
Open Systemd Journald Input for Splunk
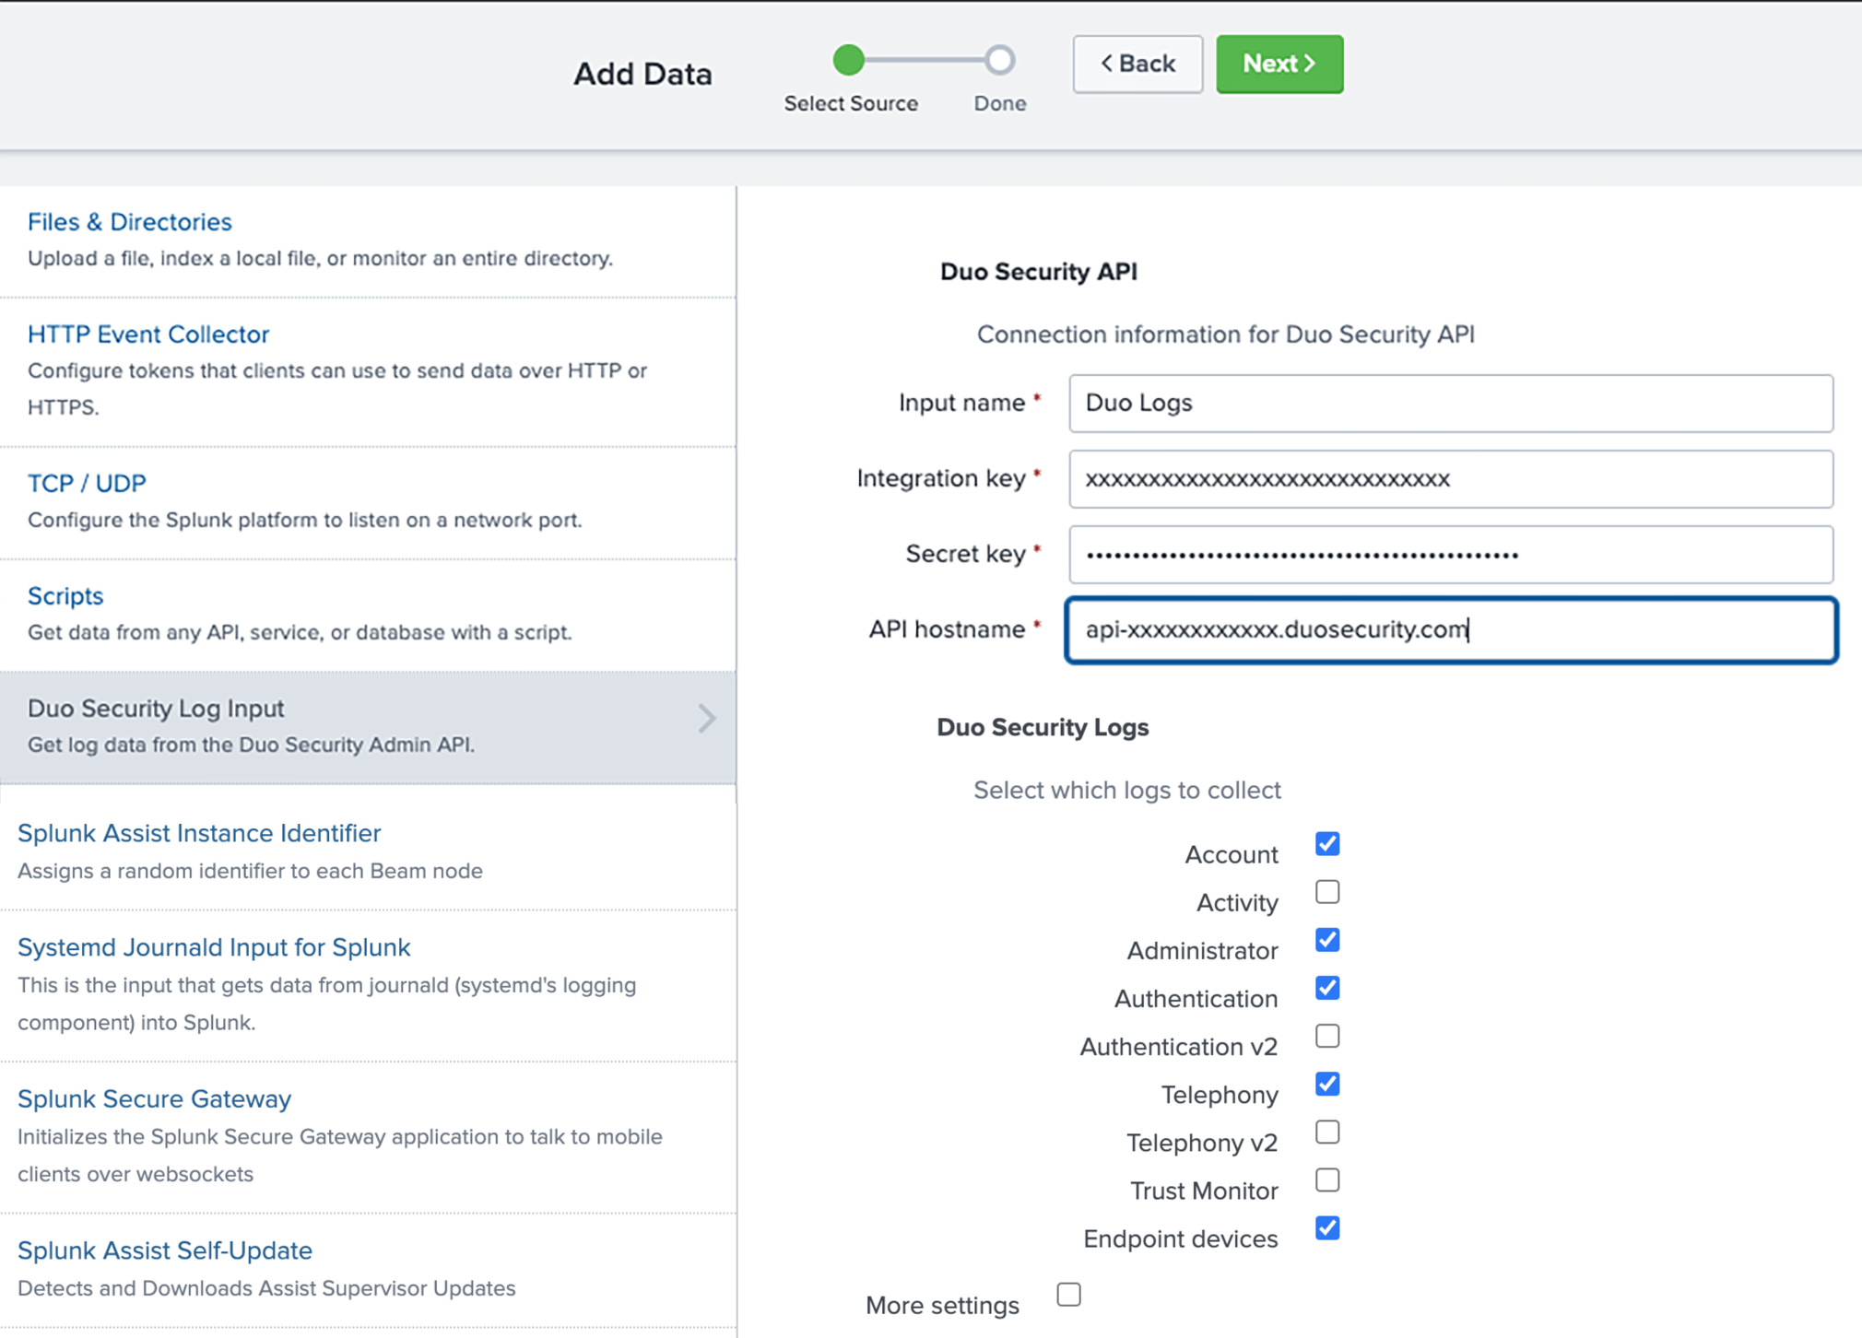(213, 946)
